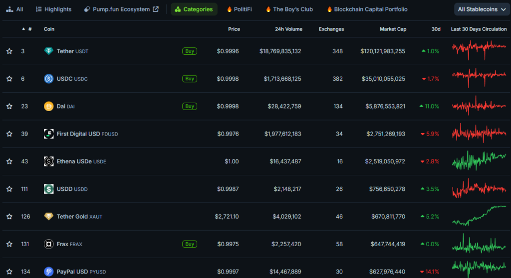Image resolution: width=511 pixels, height=278 pixels.
Task: Toggle the star for Dai
Action: coord(9,106)
